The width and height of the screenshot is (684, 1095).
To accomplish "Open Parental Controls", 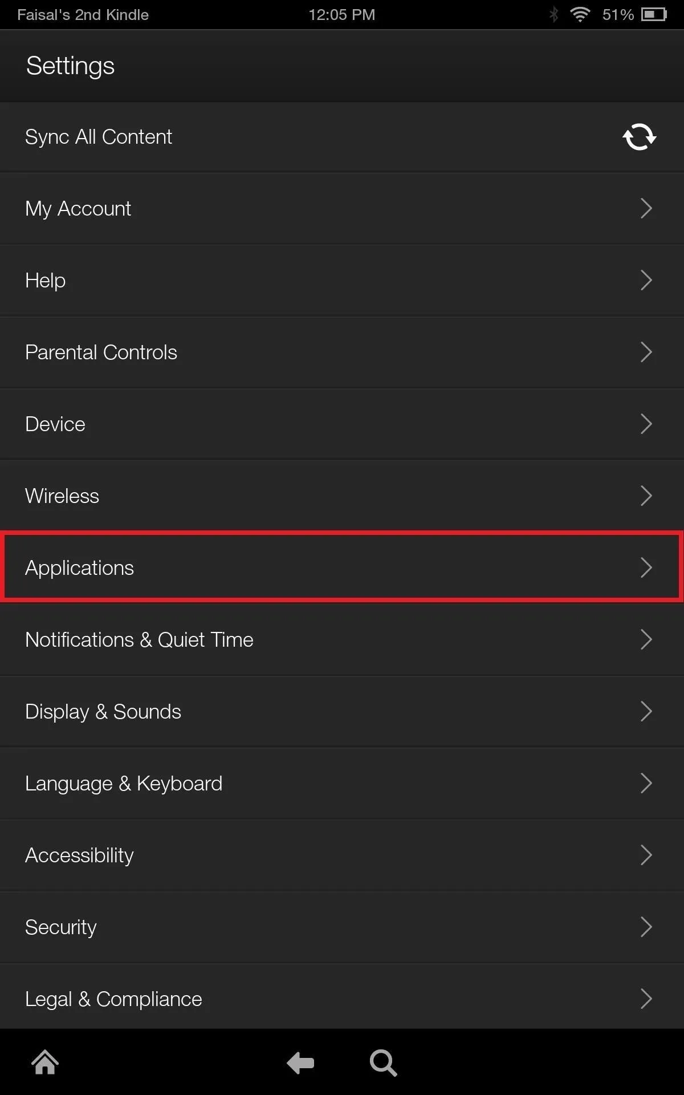I will pos(342,352).
